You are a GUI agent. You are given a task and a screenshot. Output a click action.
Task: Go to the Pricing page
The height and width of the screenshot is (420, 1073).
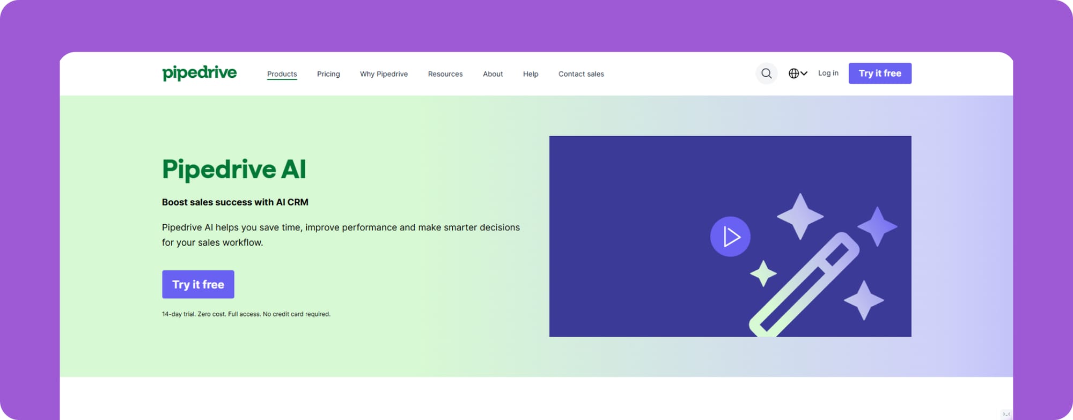pos(328,74)
